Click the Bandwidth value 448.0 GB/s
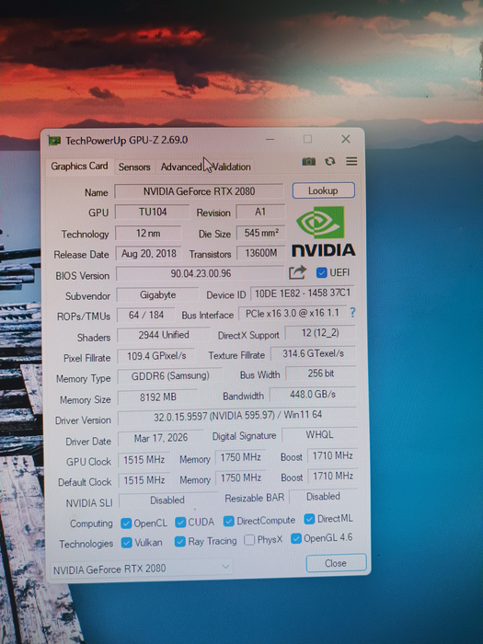Viewport: 483px width, 644px height. point(313,395)
